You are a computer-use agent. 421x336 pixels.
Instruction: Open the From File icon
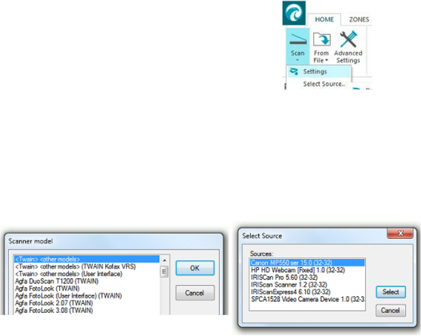pyautogui.click(x=322, y=40)
